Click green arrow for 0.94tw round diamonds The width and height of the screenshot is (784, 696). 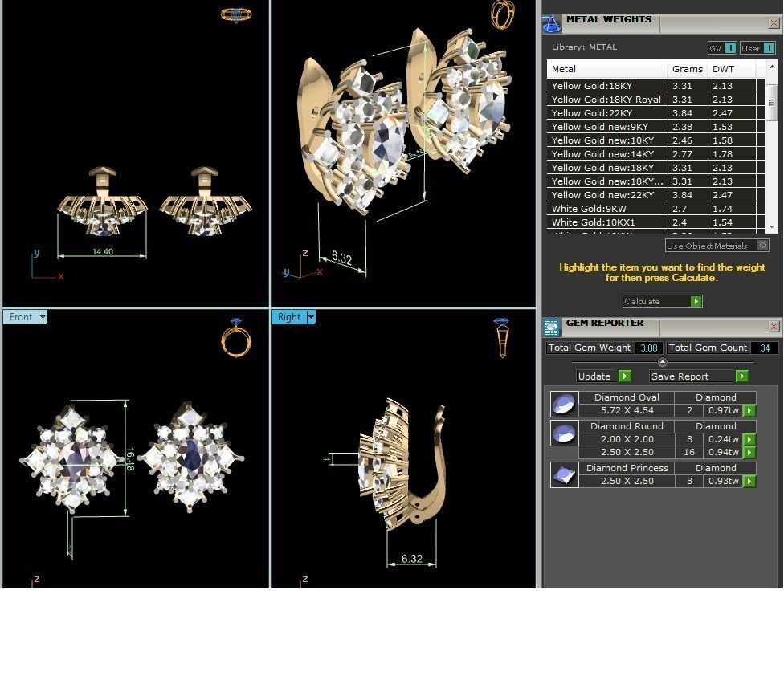[x=749, y=452]
